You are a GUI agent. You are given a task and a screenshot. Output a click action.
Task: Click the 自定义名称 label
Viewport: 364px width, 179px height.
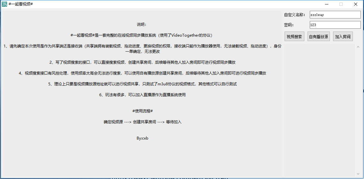(294, 15)
